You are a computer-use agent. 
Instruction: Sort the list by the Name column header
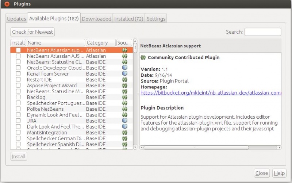[55, 43]
